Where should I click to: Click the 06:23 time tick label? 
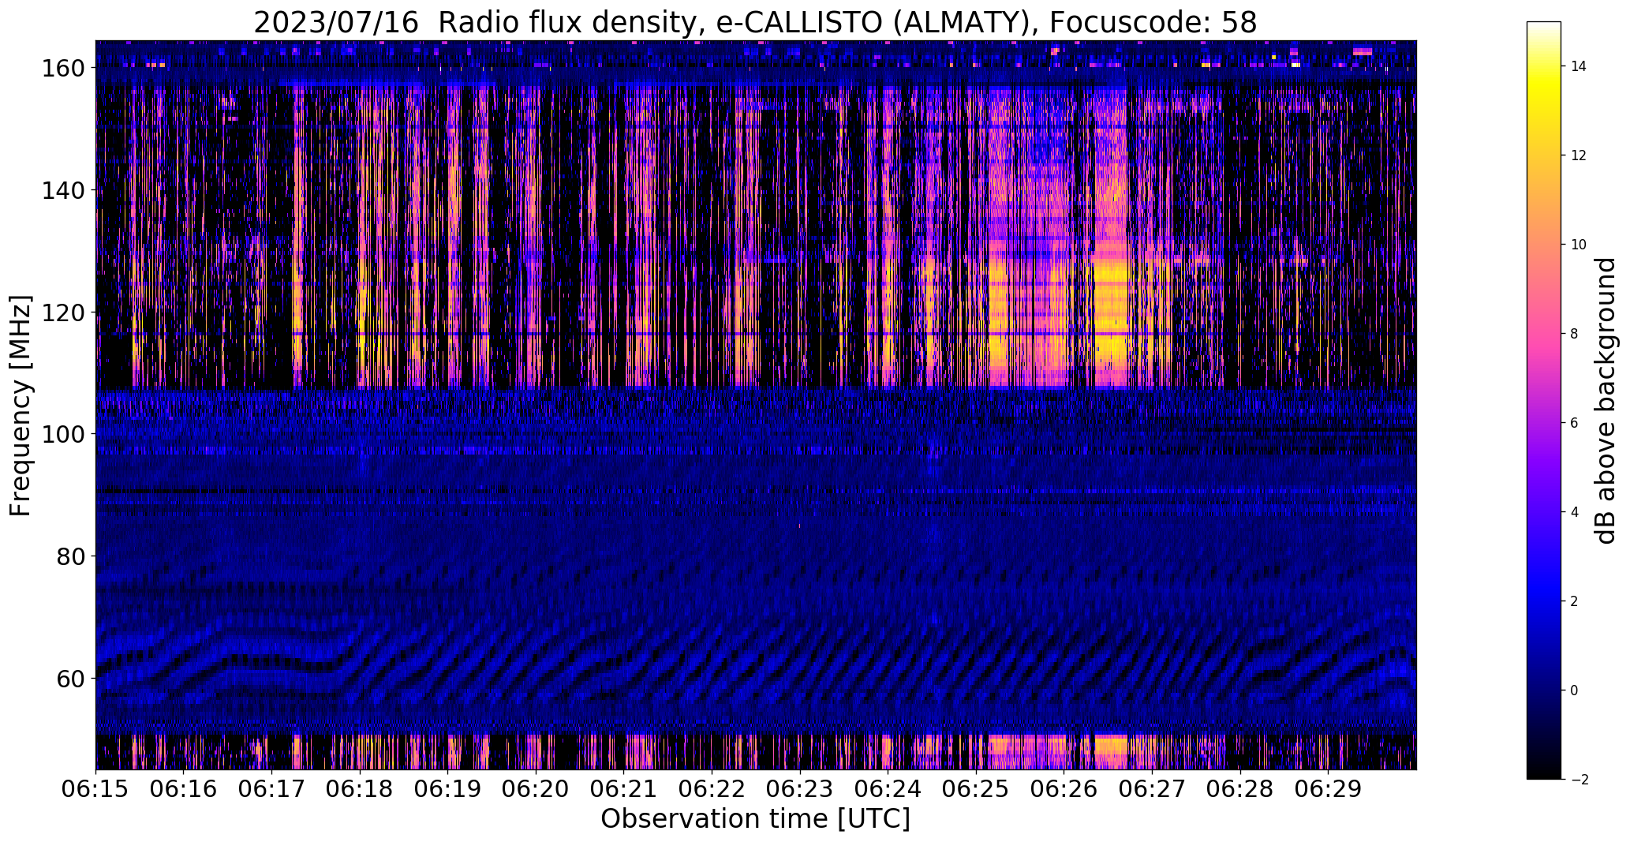point(799,790)
